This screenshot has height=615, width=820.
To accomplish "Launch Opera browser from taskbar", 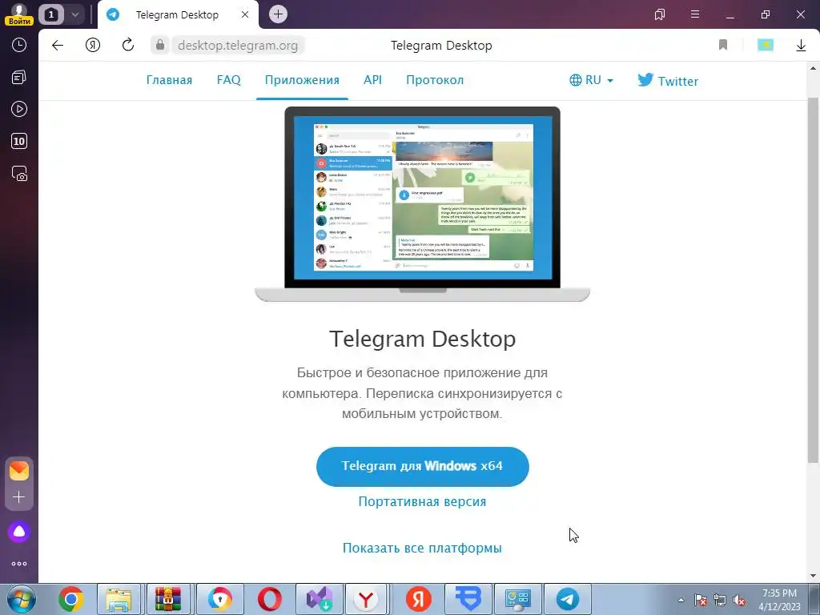I will click(269, 599).
